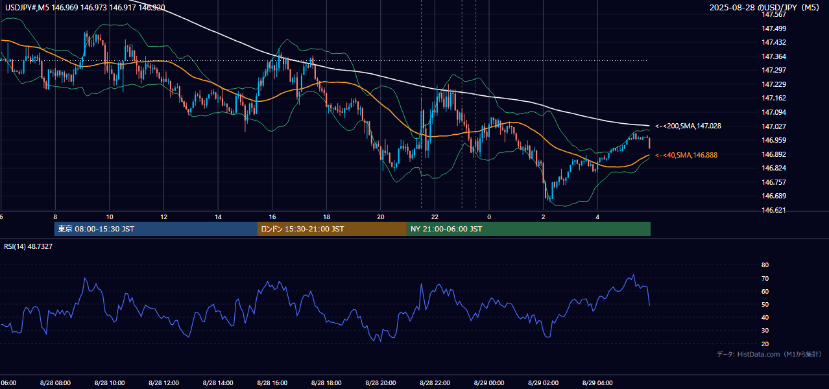Click the 147.499 price axis label

(774, 29)
